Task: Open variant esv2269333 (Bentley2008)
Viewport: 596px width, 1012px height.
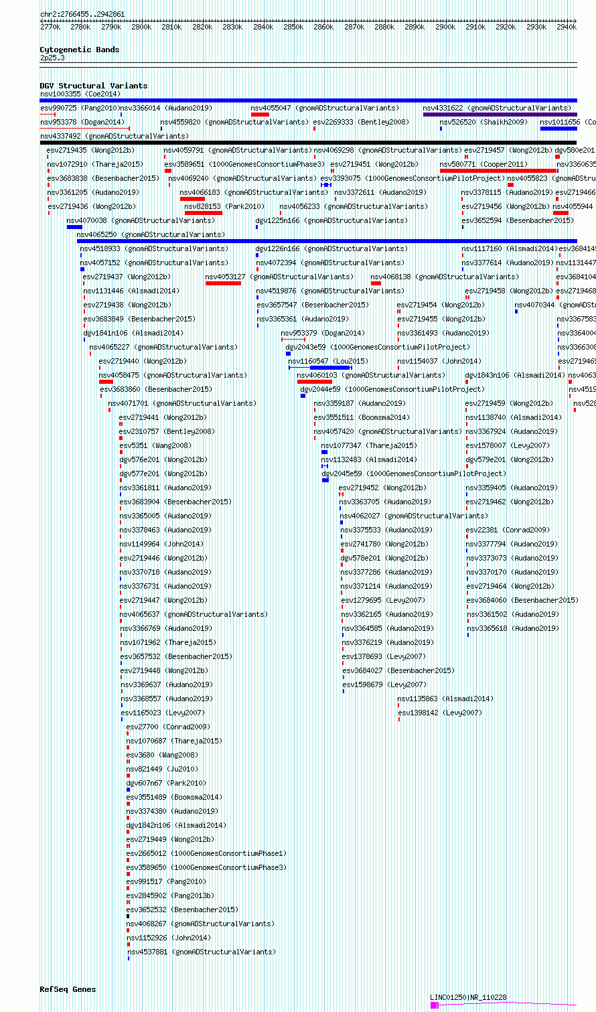Action: coord(361,122)
